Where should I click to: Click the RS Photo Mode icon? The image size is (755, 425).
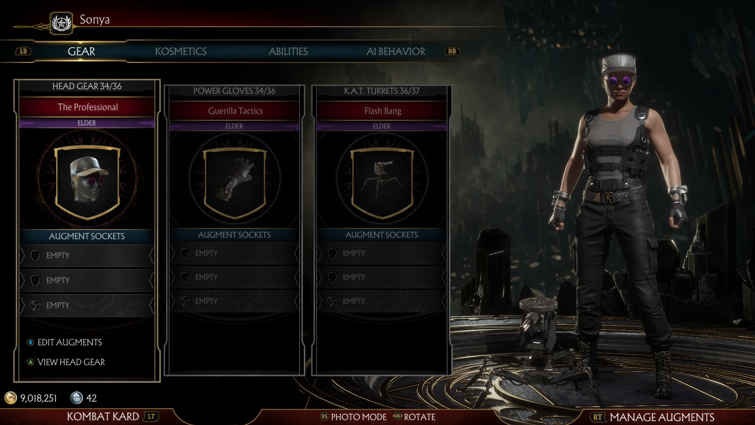point(324,417)
